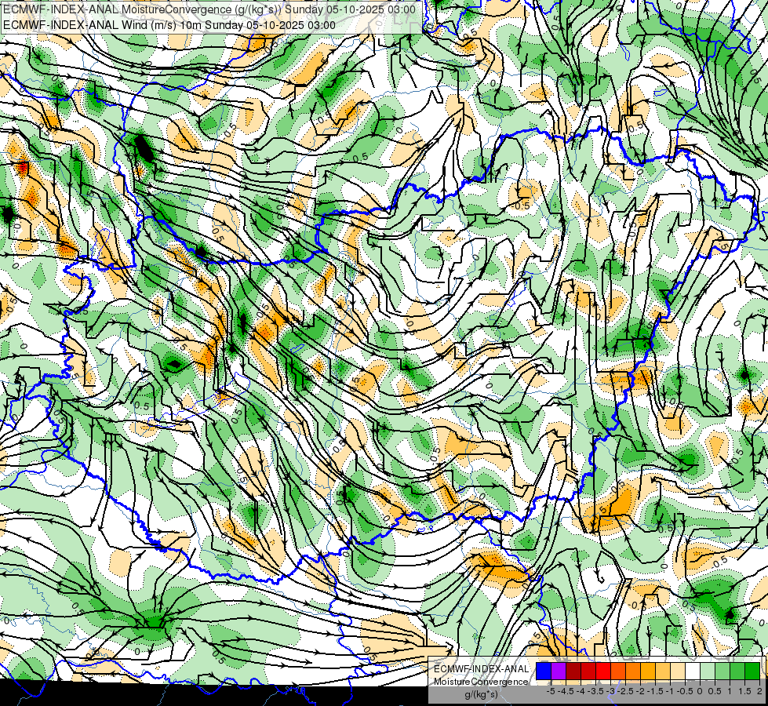Click the -5 tick label on the legend
768x706 pixels.
(x=551, y=691)
